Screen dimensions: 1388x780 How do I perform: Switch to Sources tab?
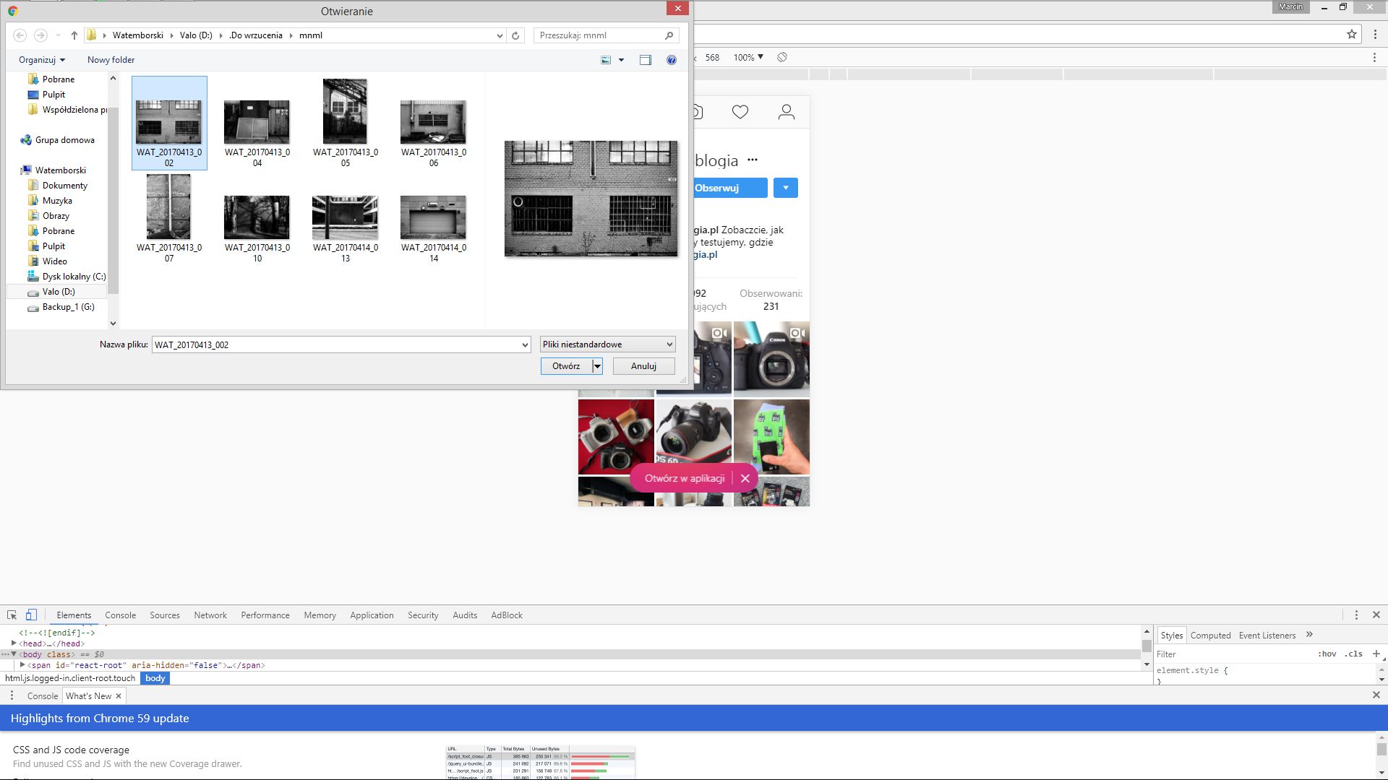(x=165, y=615)
